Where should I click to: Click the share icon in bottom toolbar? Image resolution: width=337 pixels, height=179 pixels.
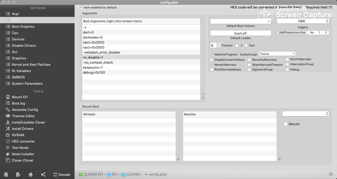point(43,175)
